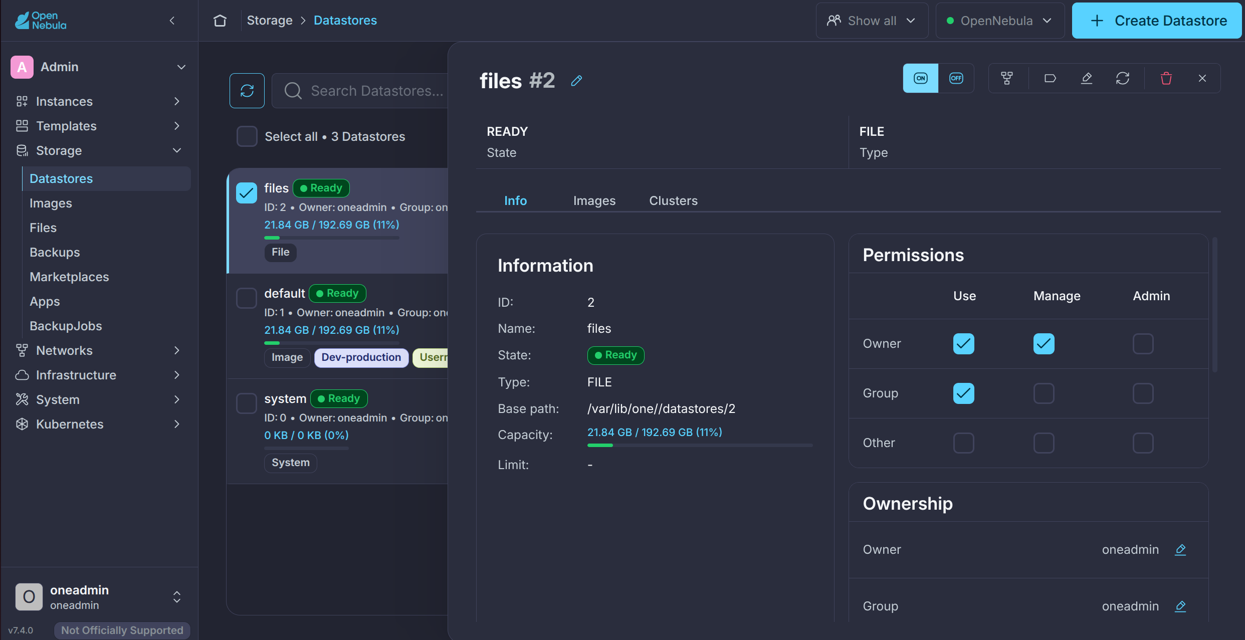Collapse the sidebar with the left chevron
This screenshot has width=1245, height=640.
tap(172, 21)
